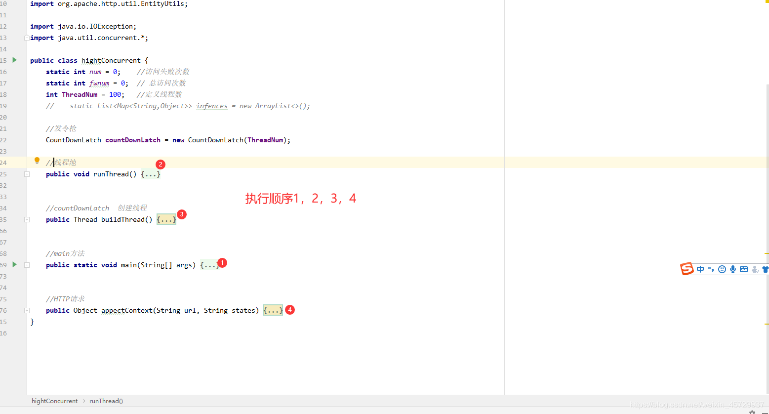Click 'java.util.concurrent.*' import text

[101, 38]
